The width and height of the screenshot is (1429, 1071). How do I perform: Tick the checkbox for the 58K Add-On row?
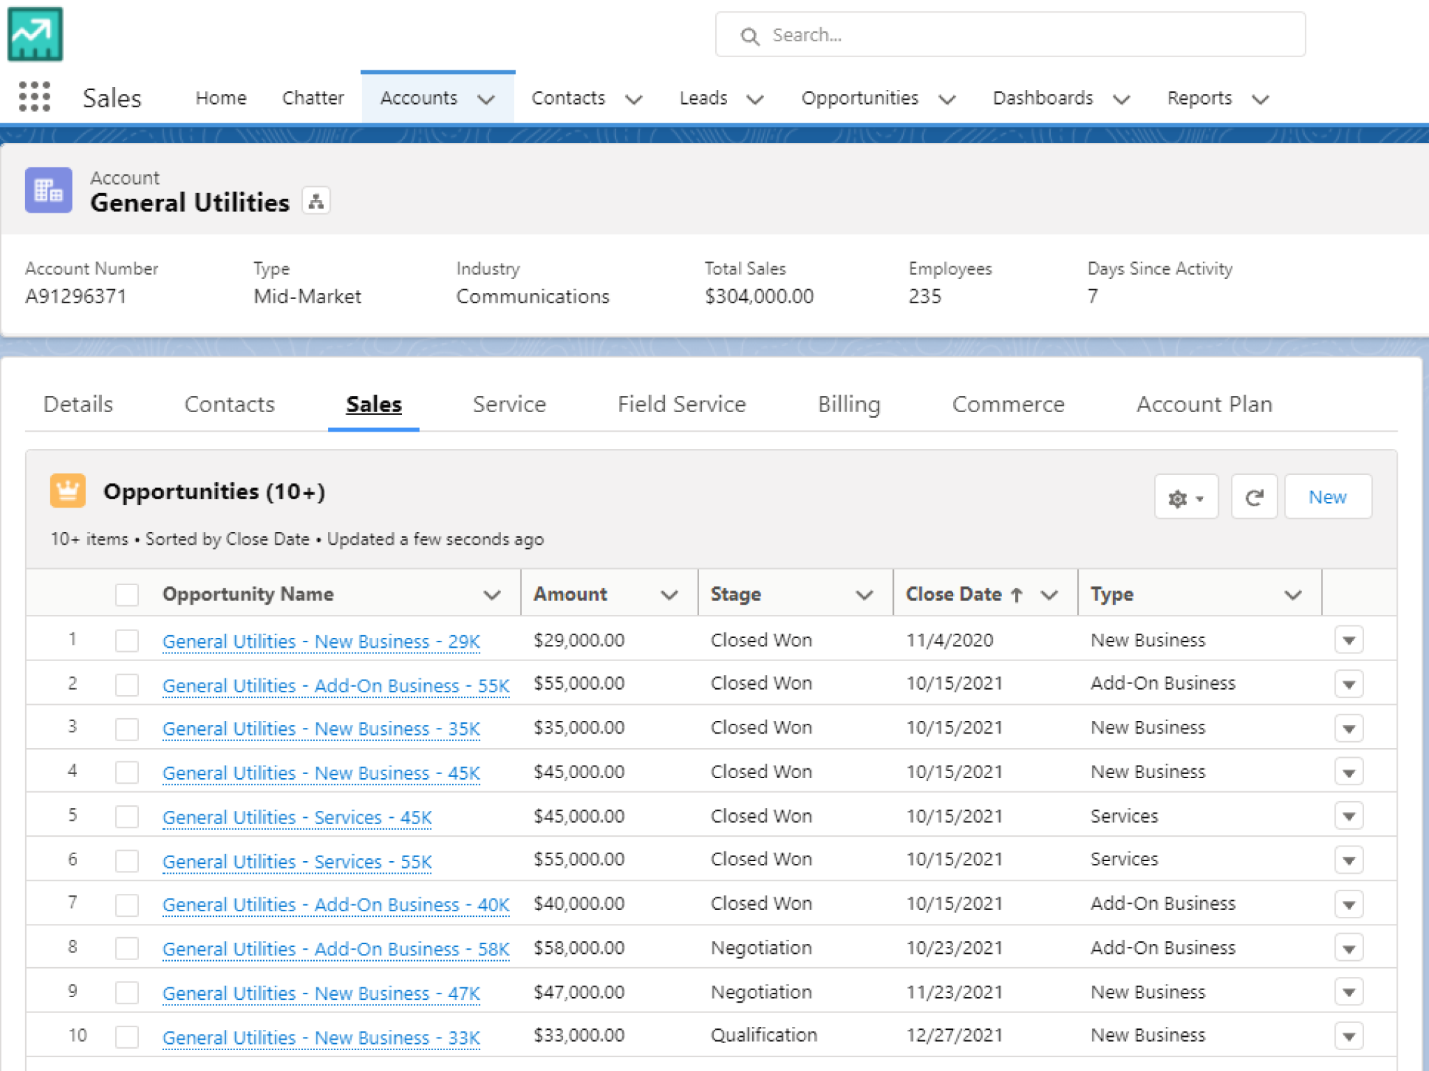point(127,948)
